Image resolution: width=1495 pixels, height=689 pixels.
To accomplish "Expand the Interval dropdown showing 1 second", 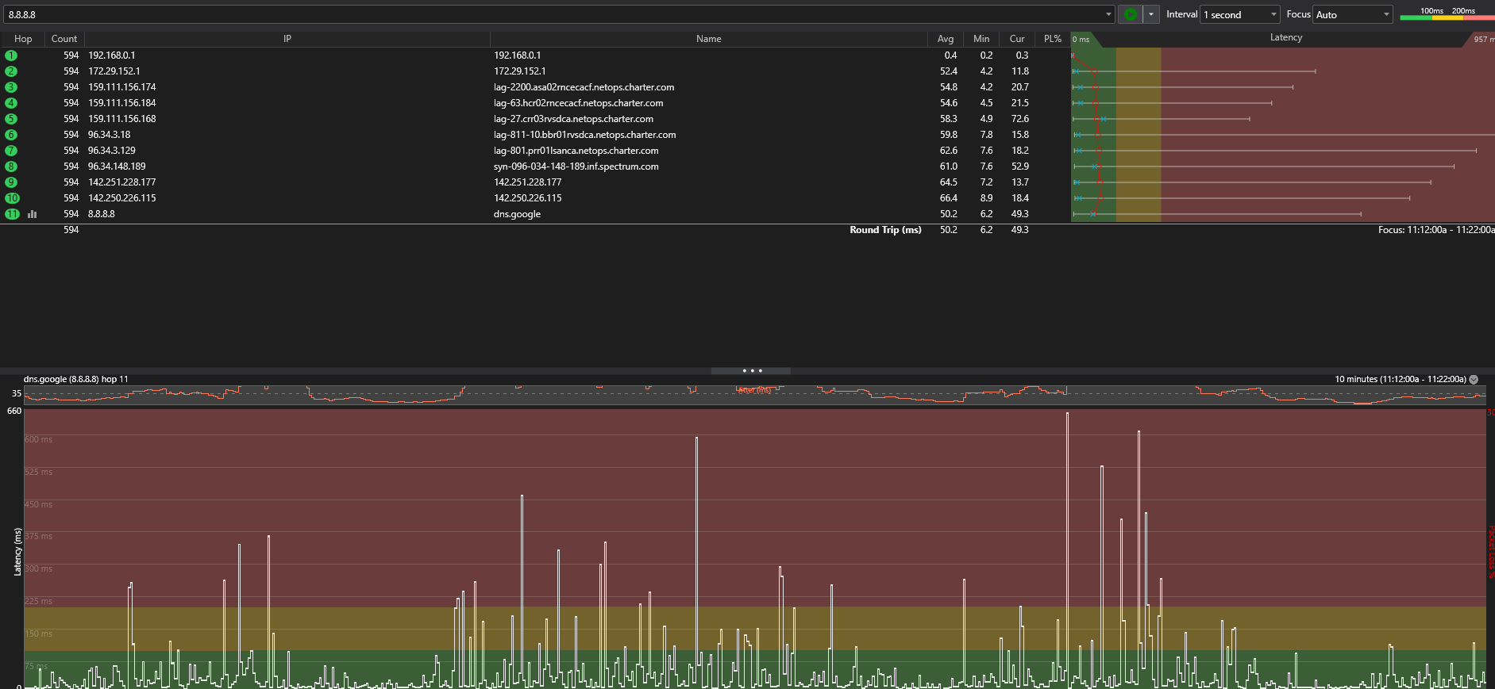I will 1240,14.
